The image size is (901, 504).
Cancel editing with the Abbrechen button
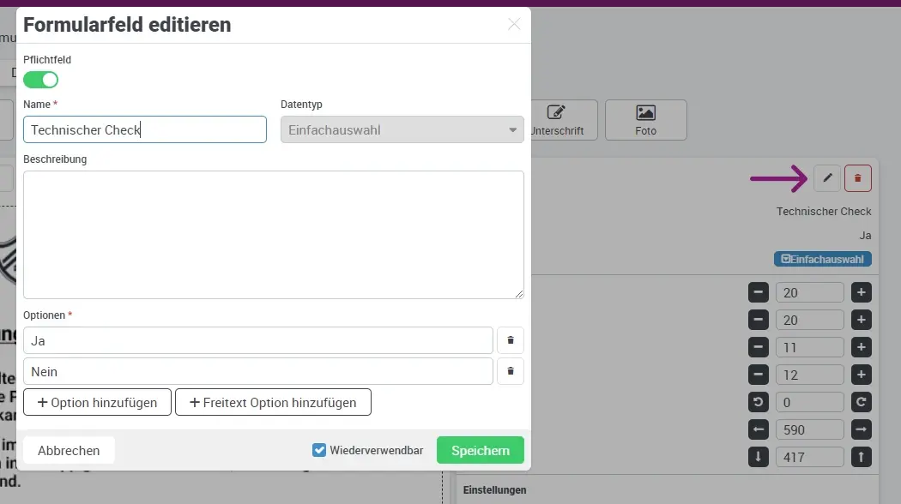click(69, 450)
